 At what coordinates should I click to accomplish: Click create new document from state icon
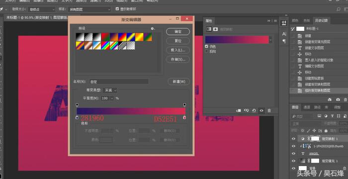click(x=330, y=100)
